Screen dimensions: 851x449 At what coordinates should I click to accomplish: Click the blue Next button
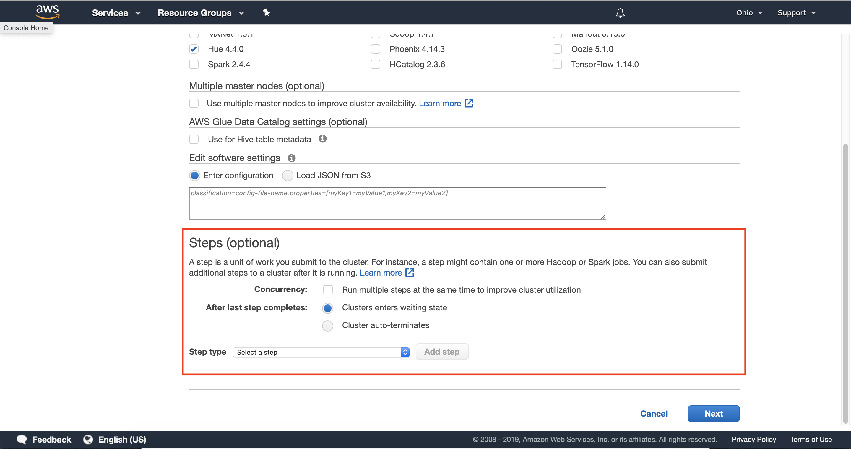click(x=713, y=413)
